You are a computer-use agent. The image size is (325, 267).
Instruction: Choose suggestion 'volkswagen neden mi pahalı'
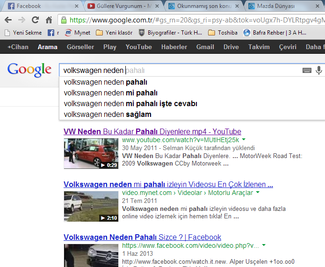[192, 93]
